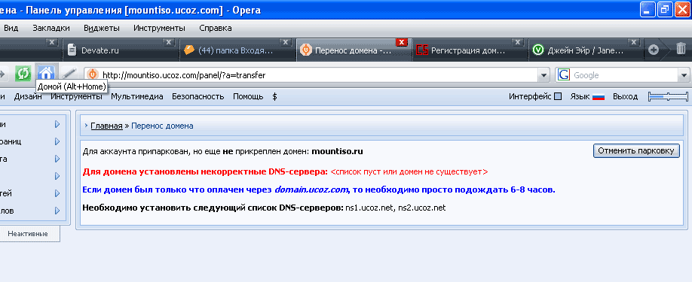
Task: Minimize the Opera window
Action: pos(648,9)
